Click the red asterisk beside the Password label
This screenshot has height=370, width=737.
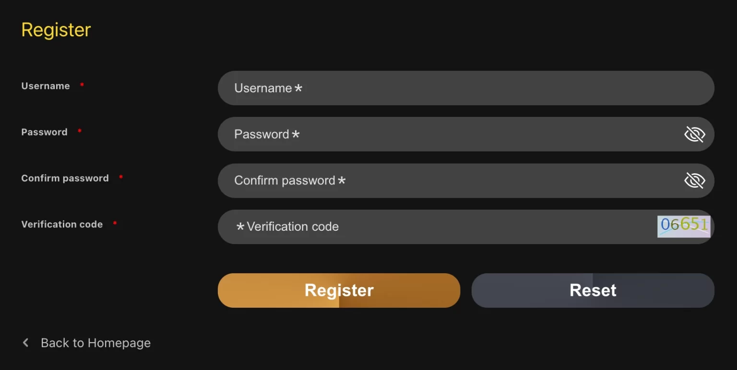click(x=80, y=131)
